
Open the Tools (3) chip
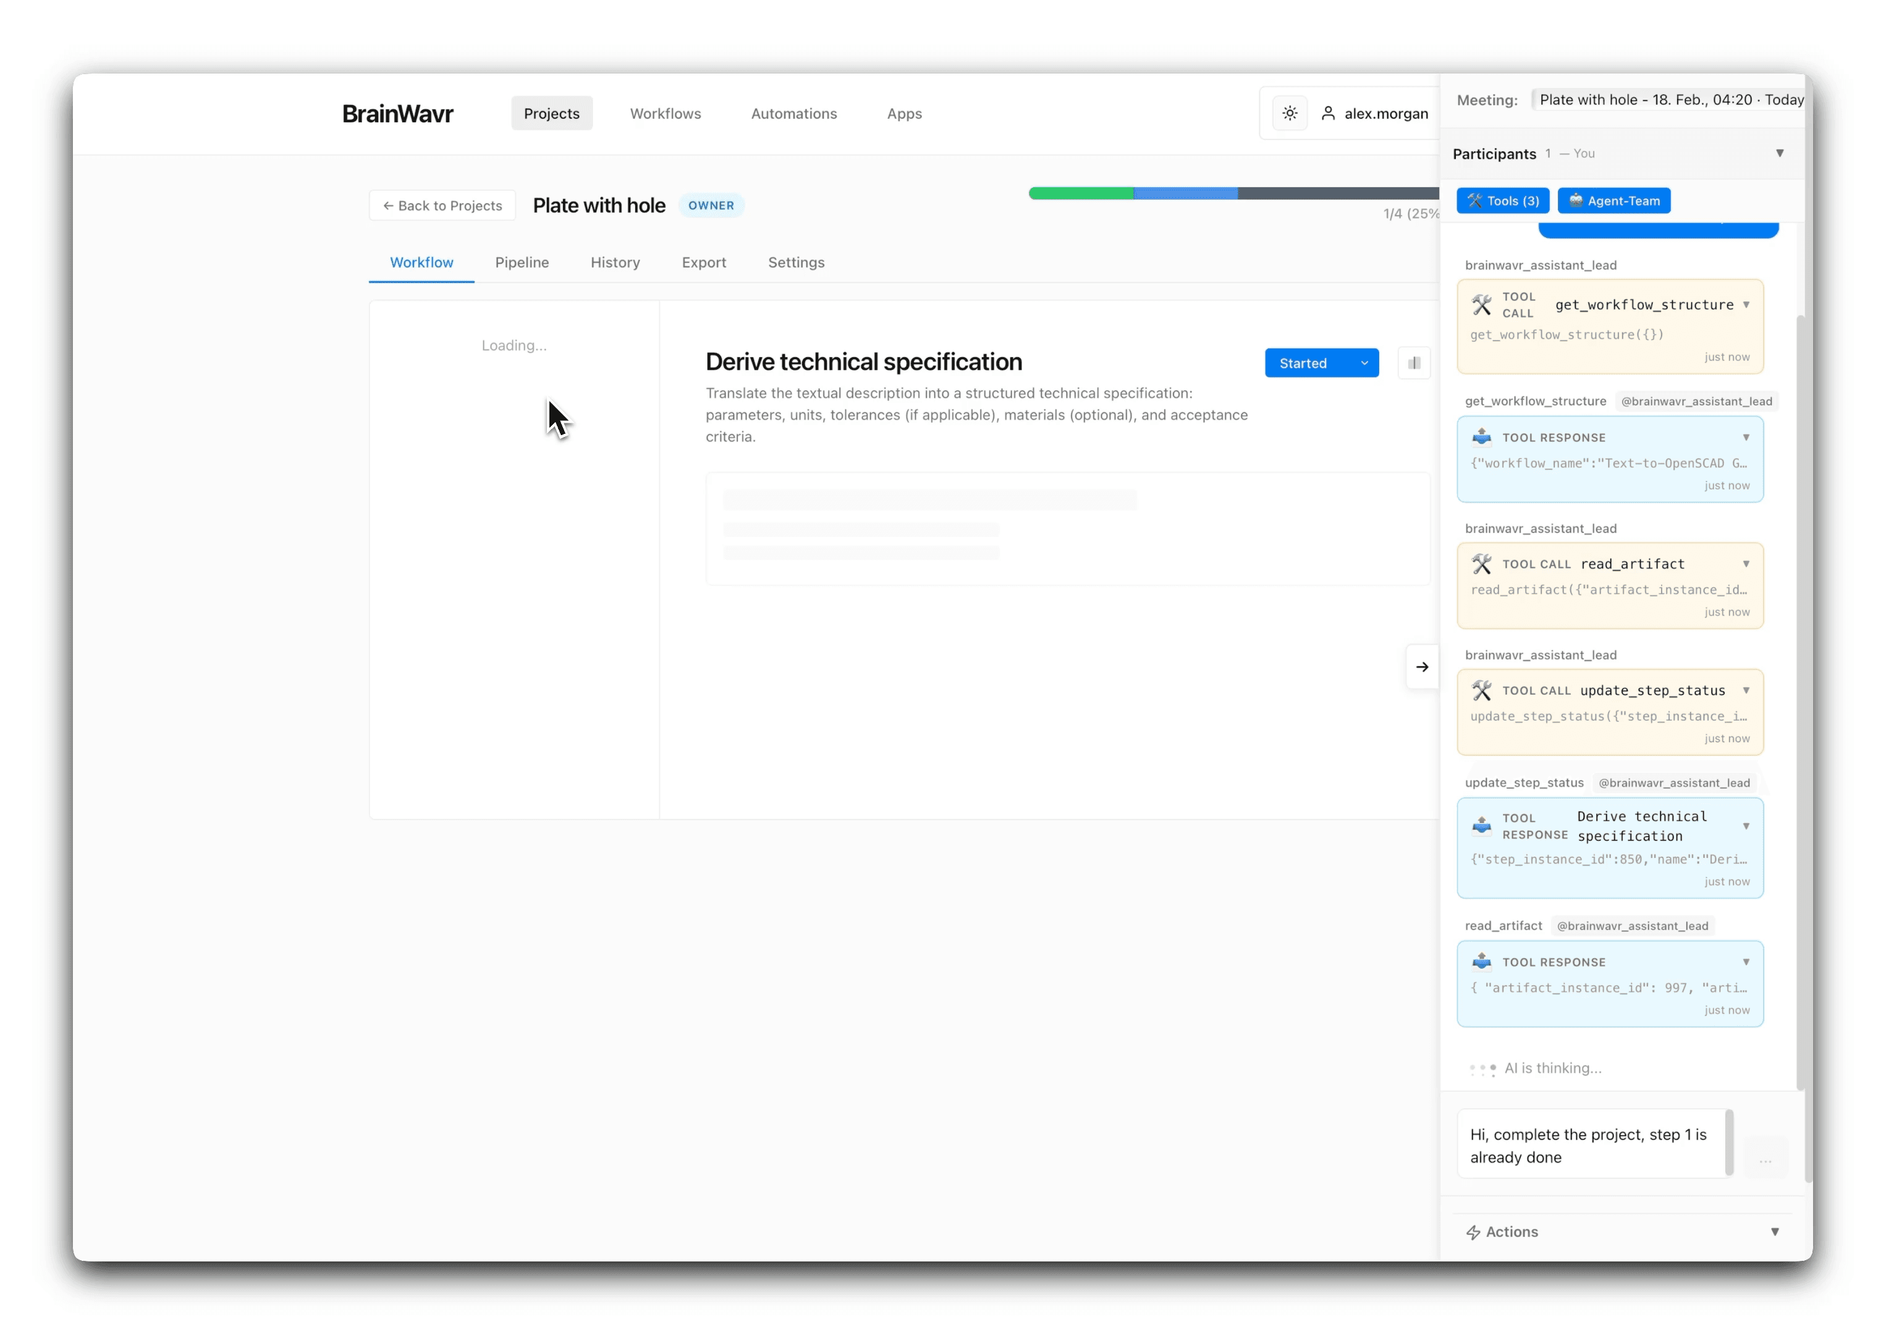[1502, 201]
